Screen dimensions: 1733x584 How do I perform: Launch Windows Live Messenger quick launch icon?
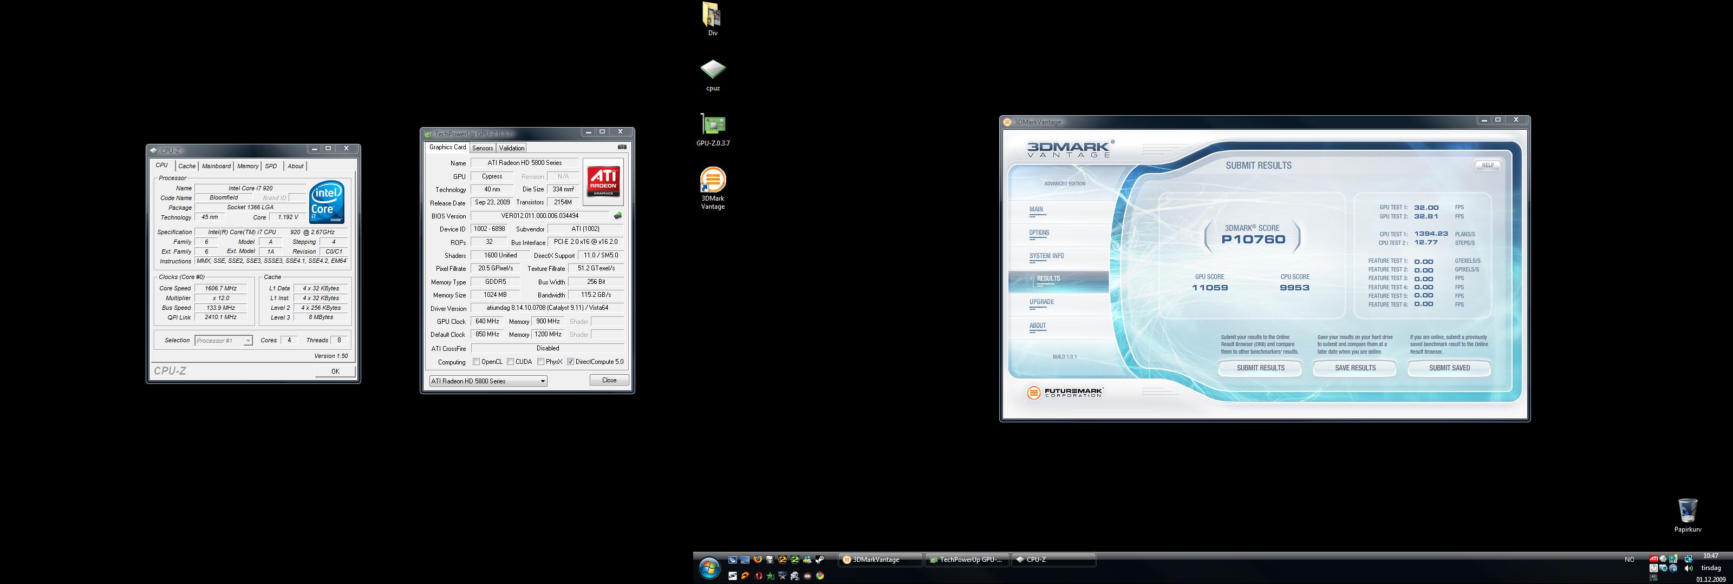[x=807, y=559]
